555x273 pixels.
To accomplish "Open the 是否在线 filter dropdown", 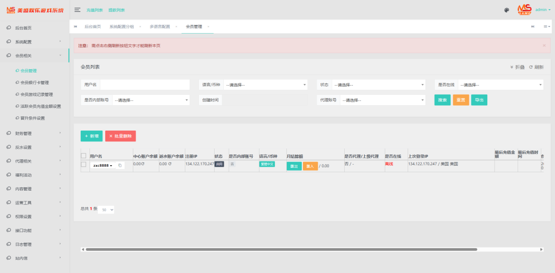I will click(x=500, y=85).
